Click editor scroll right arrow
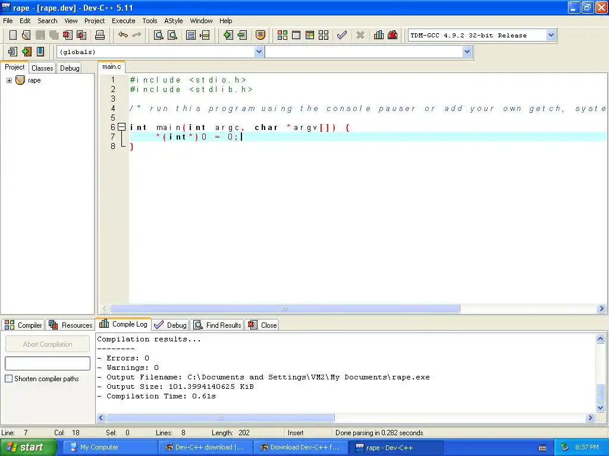The width and height of the screenshot is (609, 456). (x=601, y=309)
